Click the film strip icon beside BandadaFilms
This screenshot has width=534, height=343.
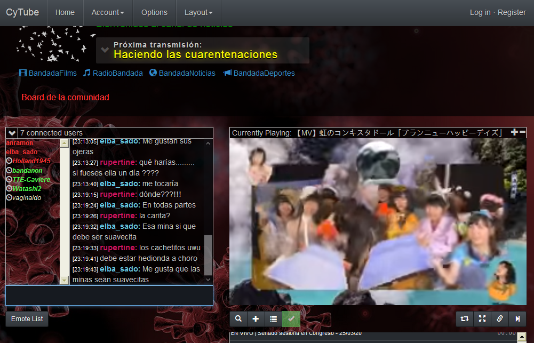(x=23, y=73)
